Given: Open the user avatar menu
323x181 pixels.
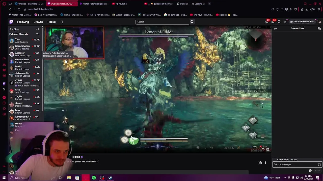Looking at the screenshot, I should pyautogui.click(x=319, y=22).
